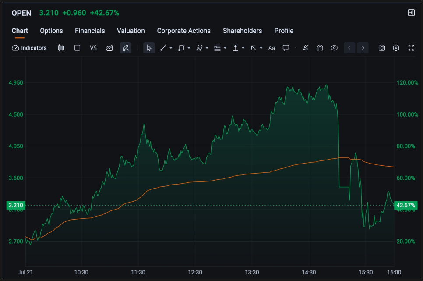This screenshot has height=281, width=423.
Task: Select the candlestick chart type icon
Action: tap(61, 48)
